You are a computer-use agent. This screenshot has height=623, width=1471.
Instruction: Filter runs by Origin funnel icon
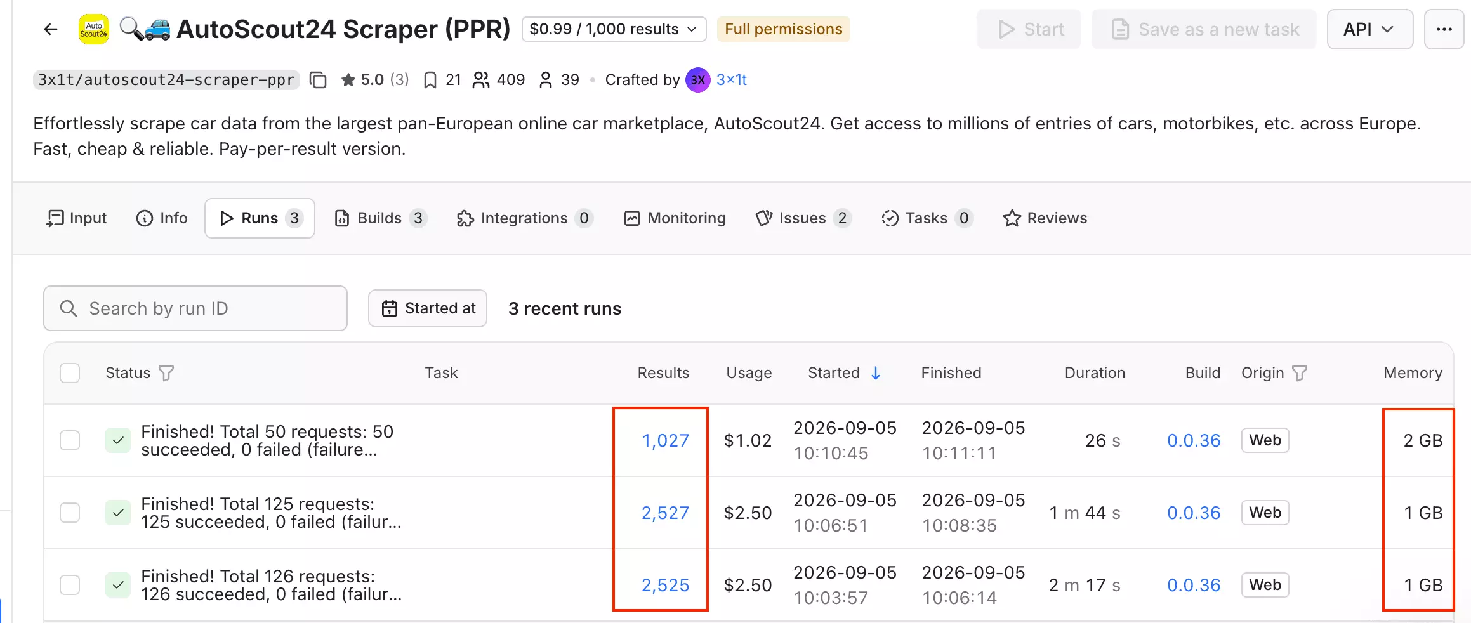tap(1300, 373)
